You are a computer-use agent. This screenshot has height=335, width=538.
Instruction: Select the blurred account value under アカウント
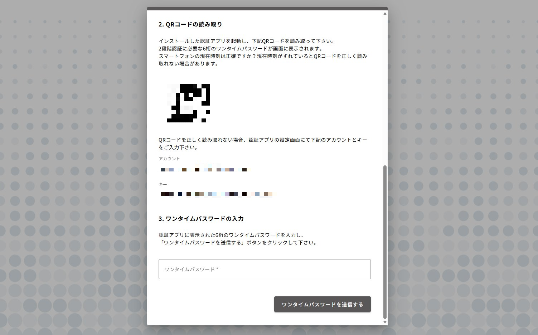pos(205,170)
